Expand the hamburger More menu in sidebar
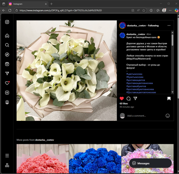Image resolution: width=179 pixels, height=174 pixels. 7,156
